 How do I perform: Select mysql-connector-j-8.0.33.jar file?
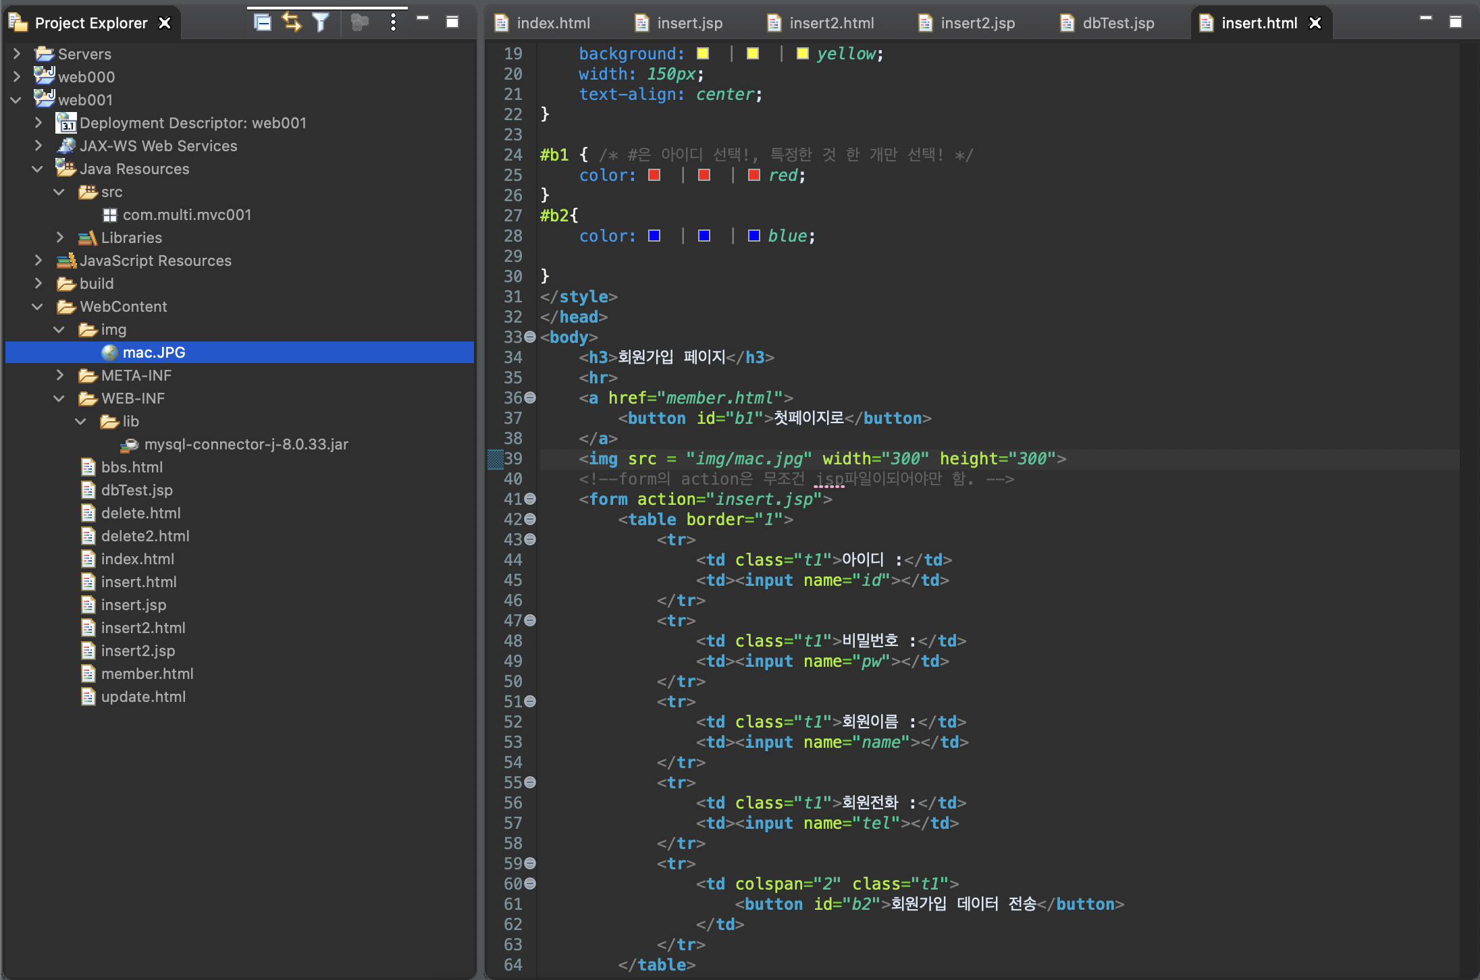(x=246, y=444)
